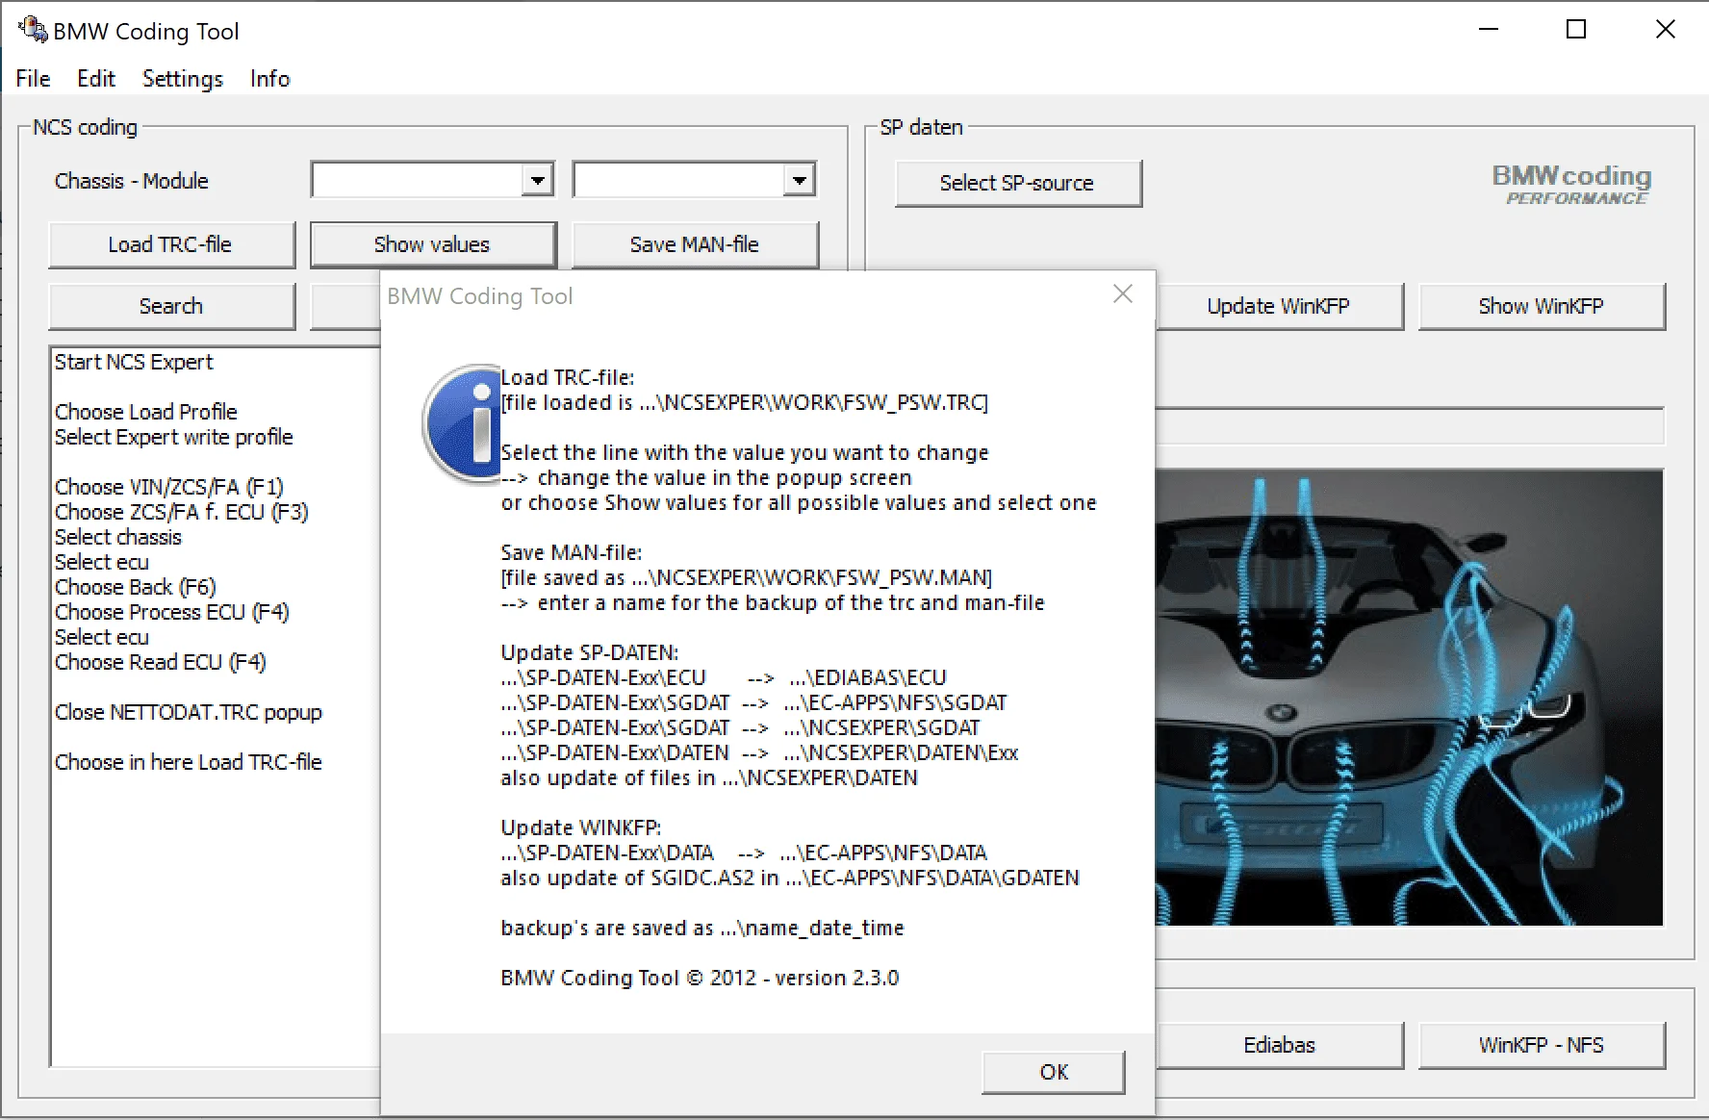This screenshot has width=1709, height=1120.
Task: Maximize the BMW Coding Tool window
Action: [1576, 30]
